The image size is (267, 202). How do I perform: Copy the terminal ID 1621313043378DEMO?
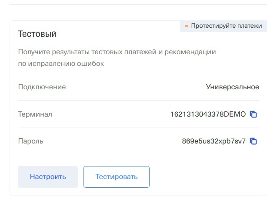[254, 114]
